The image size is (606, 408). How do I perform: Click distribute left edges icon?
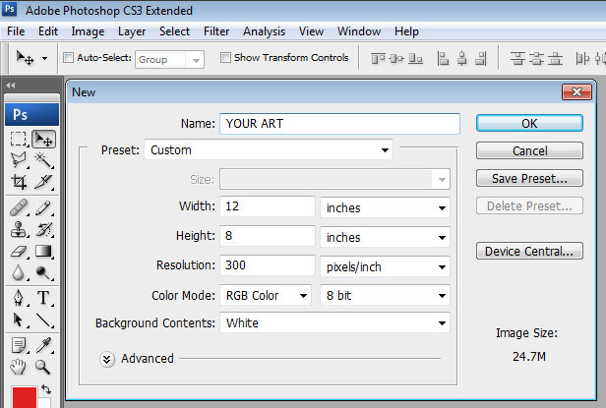[582, 59]
